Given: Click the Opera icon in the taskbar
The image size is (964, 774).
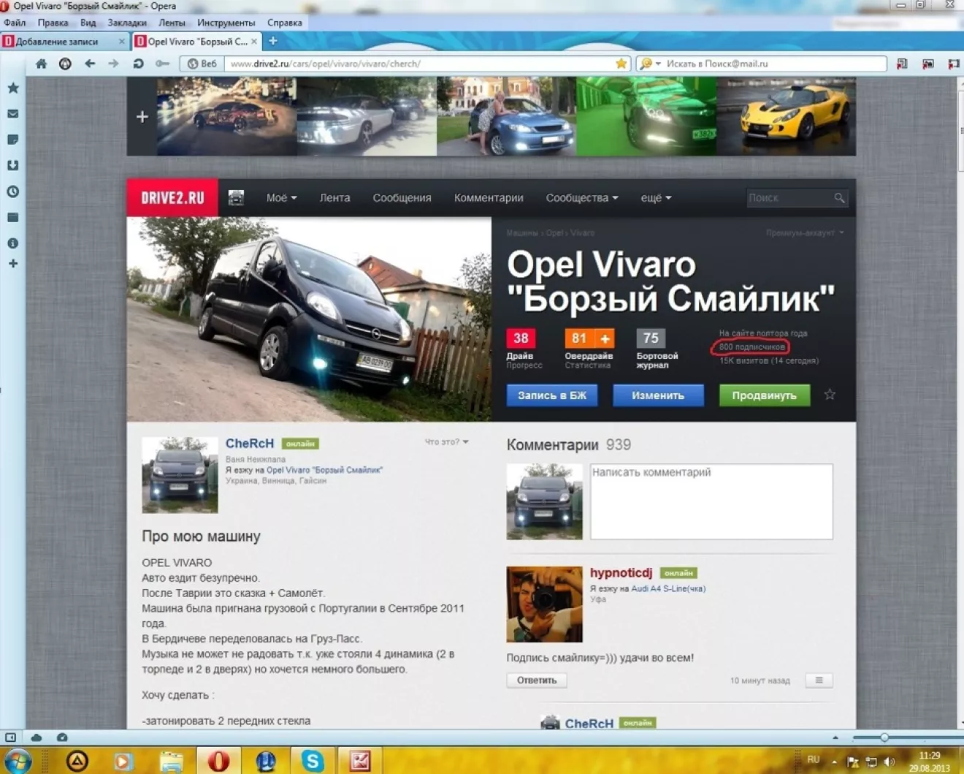Looking at the screenshot, I should click(x=218, y=761).
